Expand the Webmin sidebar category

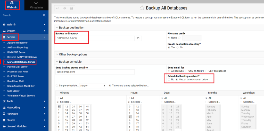pos(24,24)
